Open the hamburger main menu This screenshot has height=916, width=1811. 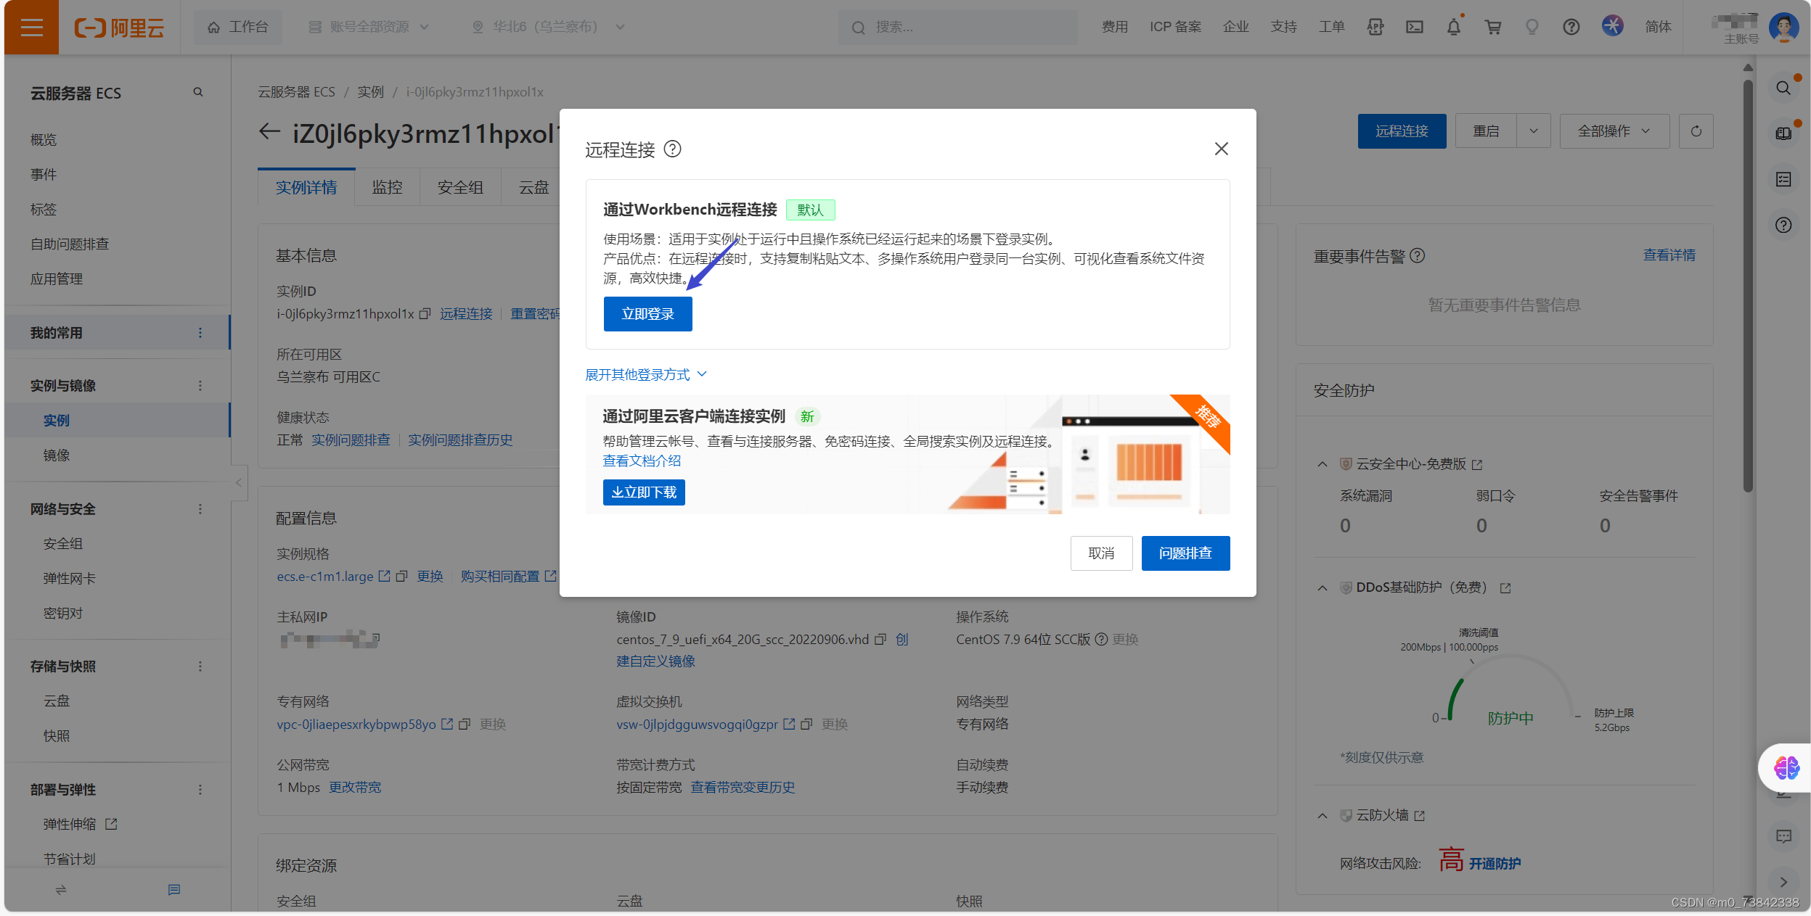[x=31, y=28]
